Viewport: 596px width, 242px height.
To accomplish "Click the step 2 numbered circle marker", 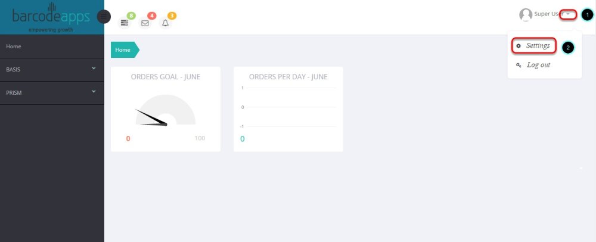I will pos(568,47).
